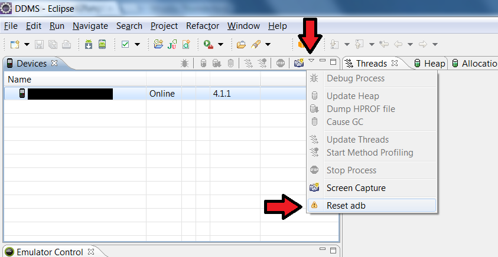Screen dimensions: 498x257
Task: Expand the New wizard dropdown arrow
Action: coord(27,44)
